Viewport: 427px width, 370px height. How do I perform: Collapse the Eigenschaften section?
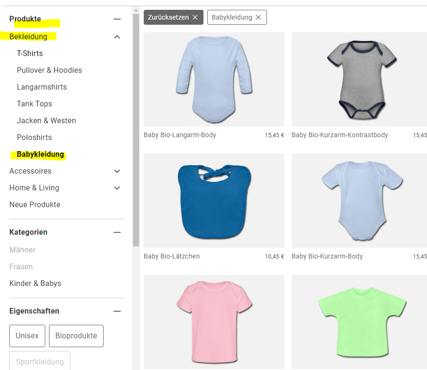click(117, 311)
